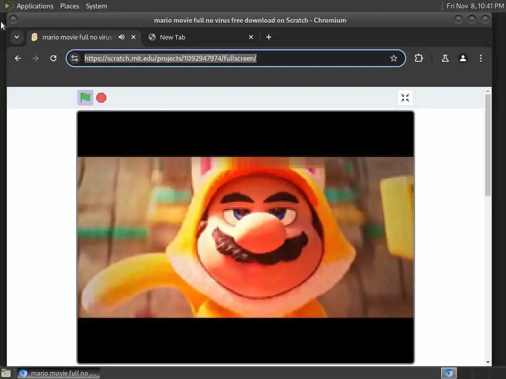Bookmark this page with the star icon

394,58
